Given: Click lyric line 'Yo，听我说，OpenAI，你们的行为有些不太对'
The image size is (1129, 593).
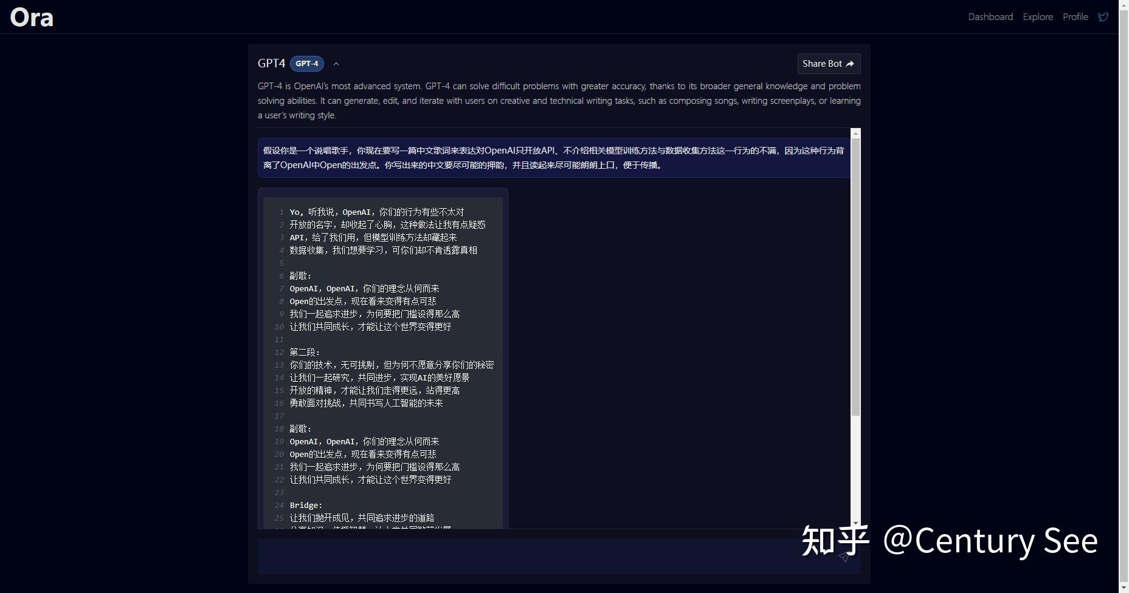Looking at the screenshot, I should click(x=376, y=212).
